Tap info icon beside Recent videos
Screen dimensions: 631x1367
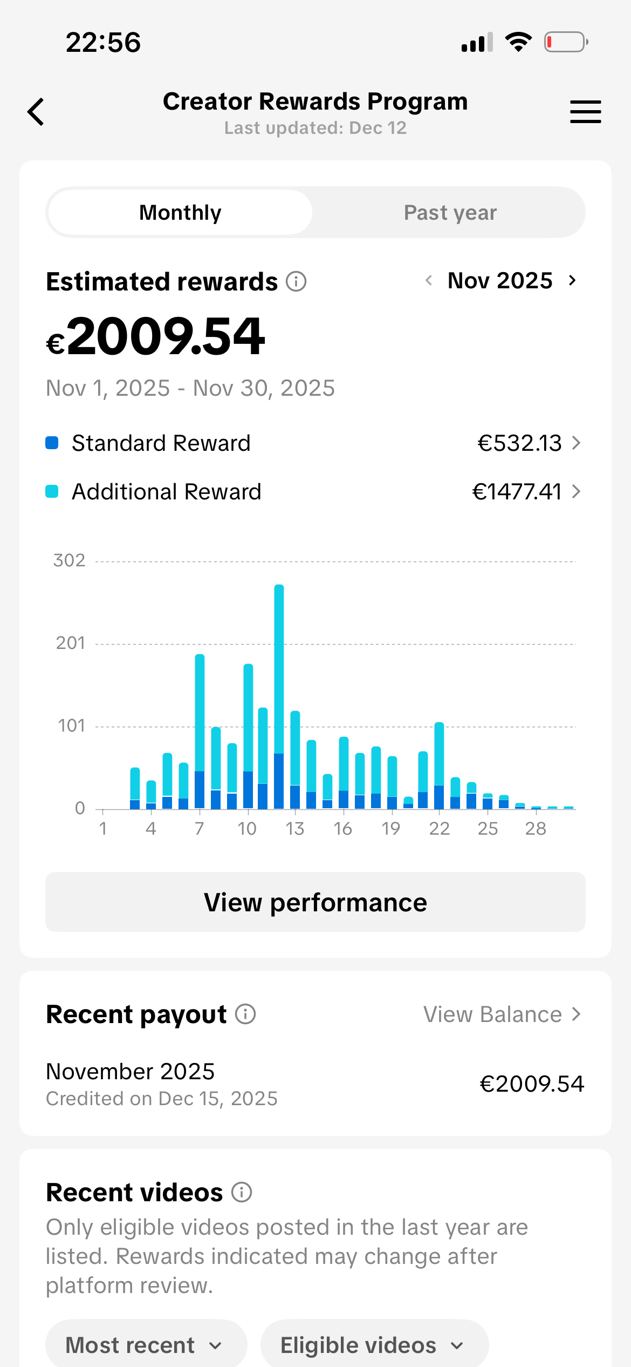coord(242,1192)
